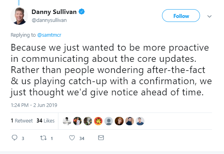Screen dimensions: 224x154
Task: Click the reply speech bubble icon
Action: (14, 138)
